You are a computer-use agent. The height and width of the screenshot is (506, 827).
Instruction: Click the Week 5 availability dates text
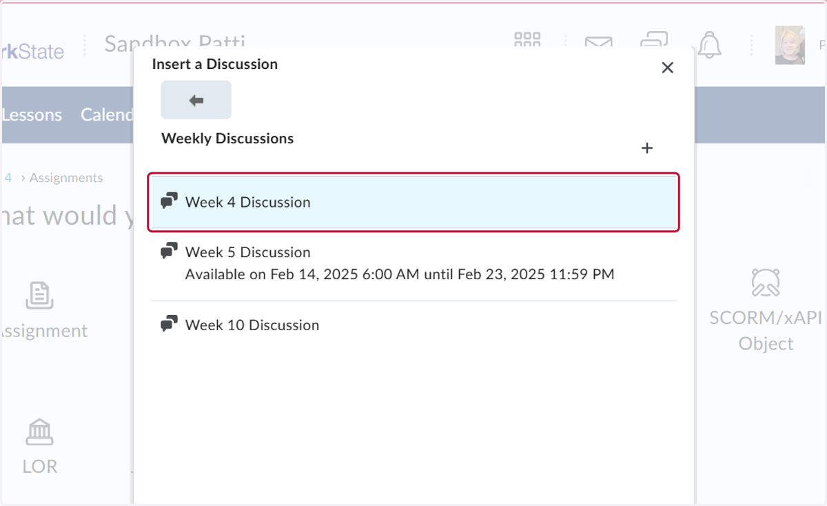pyautogui.click(x=400, y=274)
